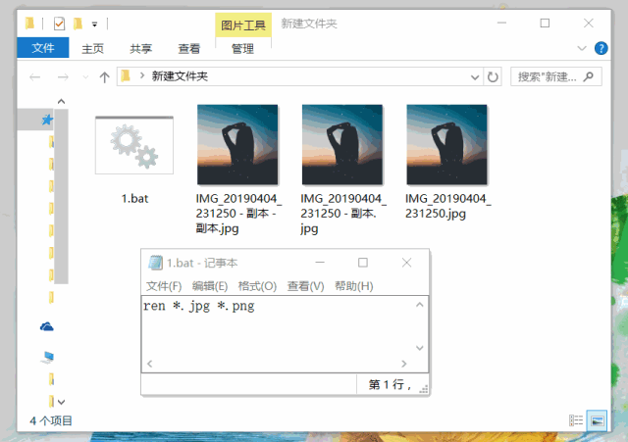Click 新建文件夹 in the address bar

click(x=180, y=76)
